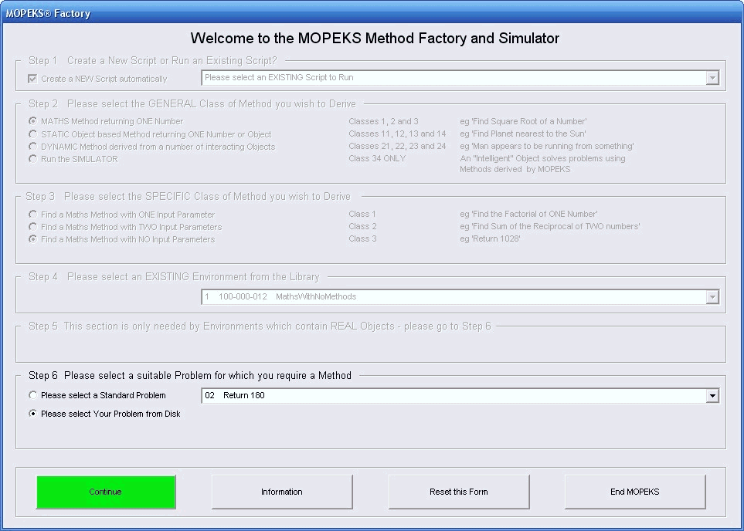Image resolution: width=744 pixels, height=531 pixels.
Task: Select the Standard Problem radio button
Action: coord(32,395)
